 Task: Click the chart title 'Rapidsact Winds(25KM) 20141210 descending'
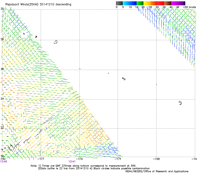coord(38,5)
